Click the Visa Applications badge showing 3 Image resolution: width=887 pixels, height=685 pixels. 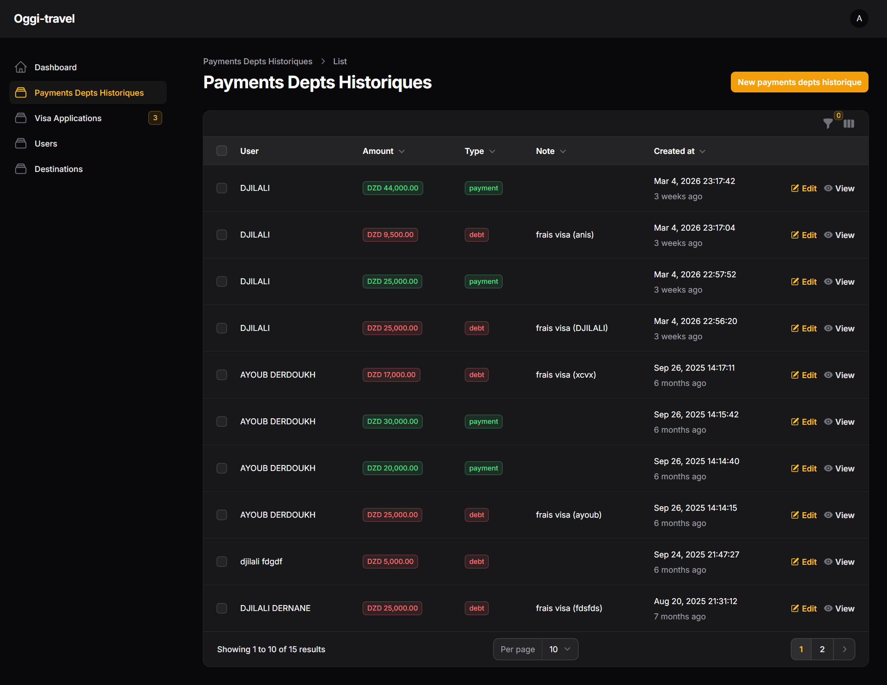(x=155, y=118)
